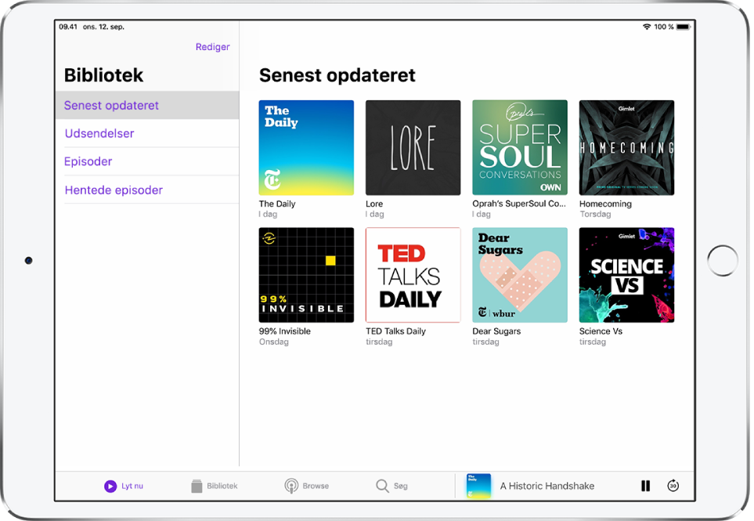Screen dimensions: 754x521
Task: Click the Homecoming title text
Action: click(605, 204)
